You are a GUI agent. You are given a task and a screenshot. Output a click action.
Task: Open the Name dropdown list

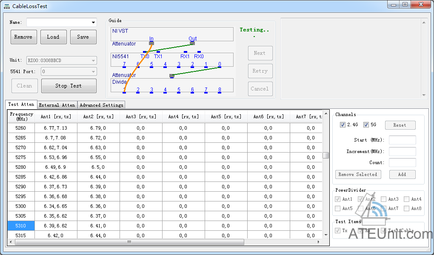pos(93,23)
